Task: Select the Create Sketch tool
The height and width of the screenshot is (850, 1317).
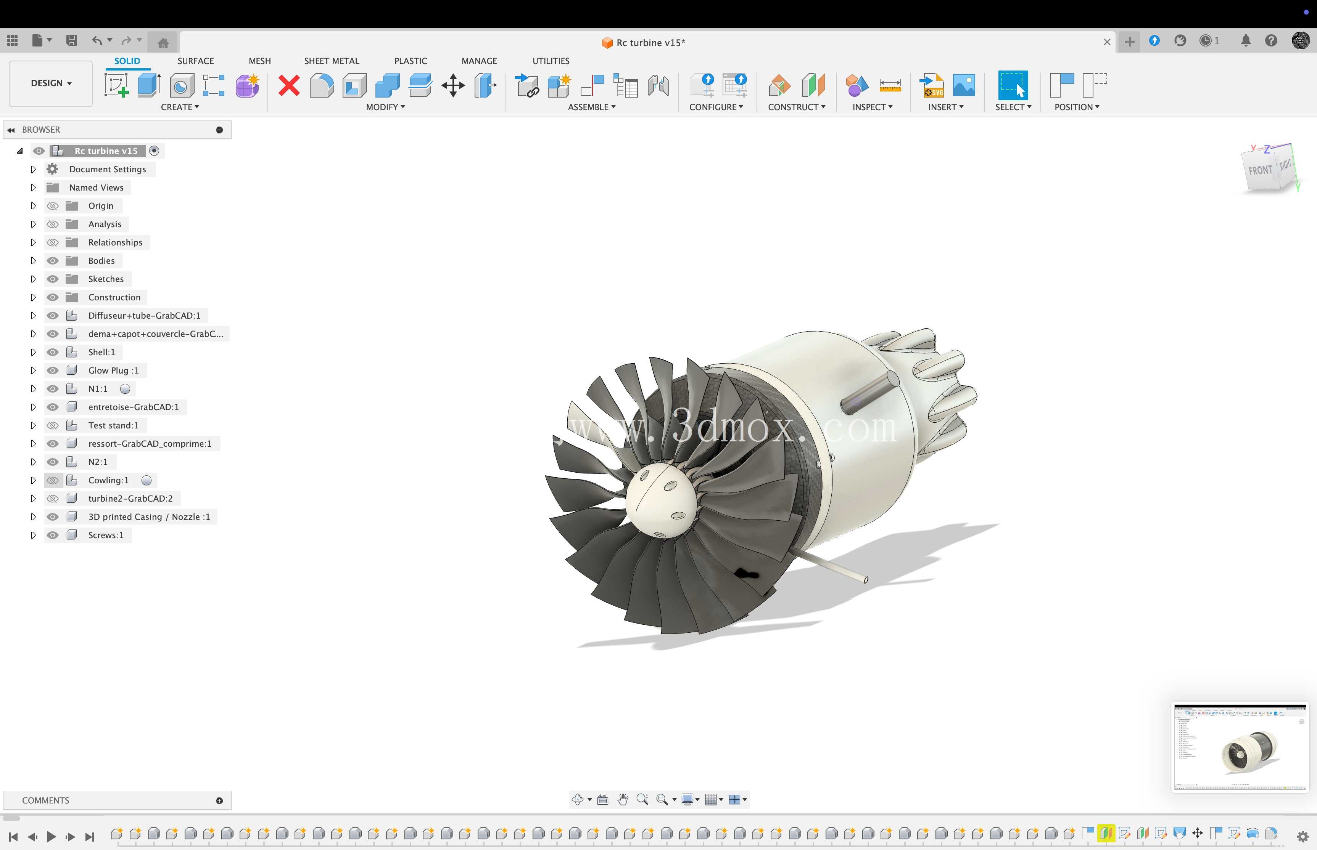Action: (117, 85)
